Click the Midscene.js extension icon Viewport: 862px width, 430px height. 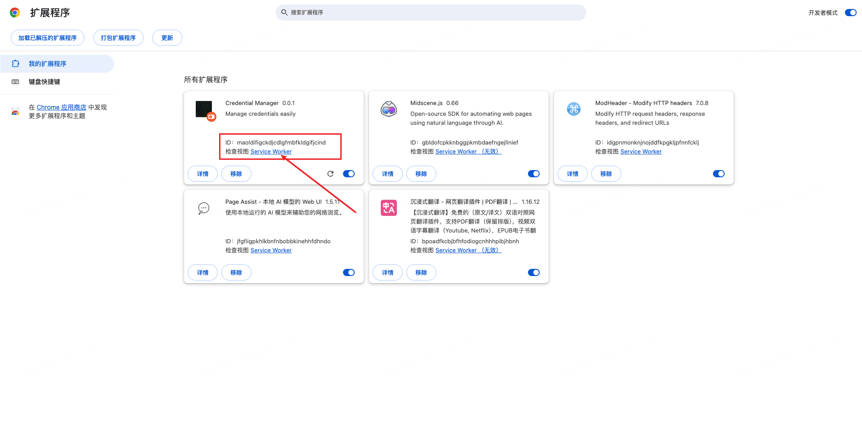point(389,109)
